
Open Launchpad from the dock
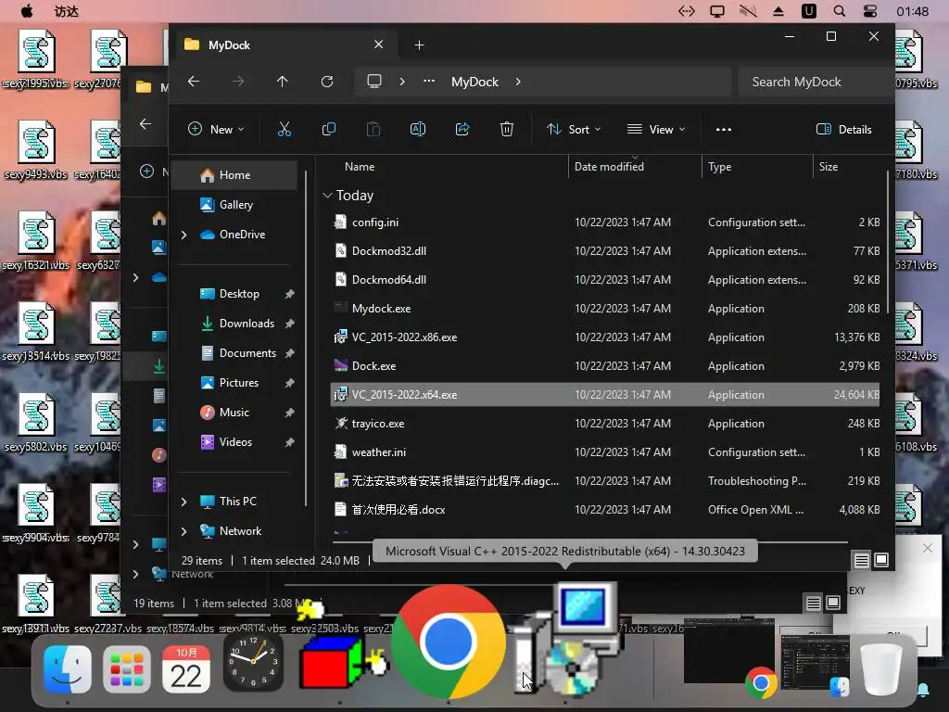click(126, 669)
